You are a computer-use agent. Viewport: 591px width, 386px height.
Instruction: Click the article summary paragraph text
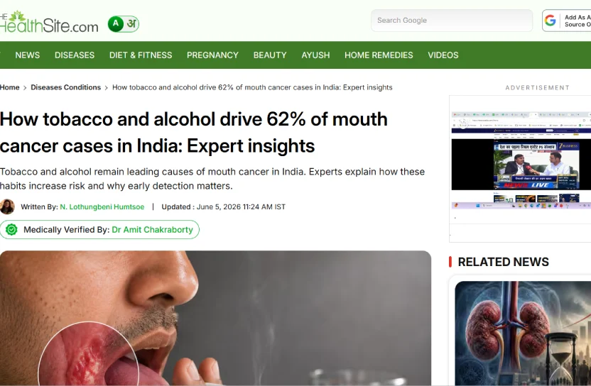(212, 179)
